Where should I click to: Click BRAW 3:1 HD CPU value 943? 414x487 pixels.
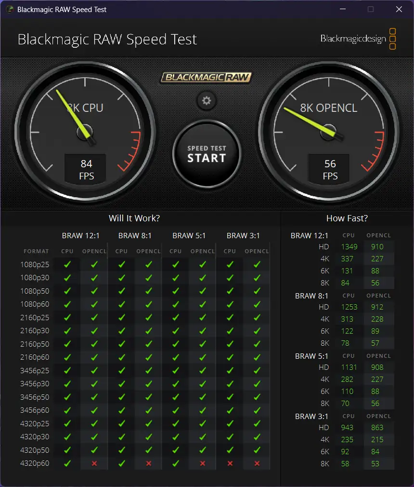point(347,428)
